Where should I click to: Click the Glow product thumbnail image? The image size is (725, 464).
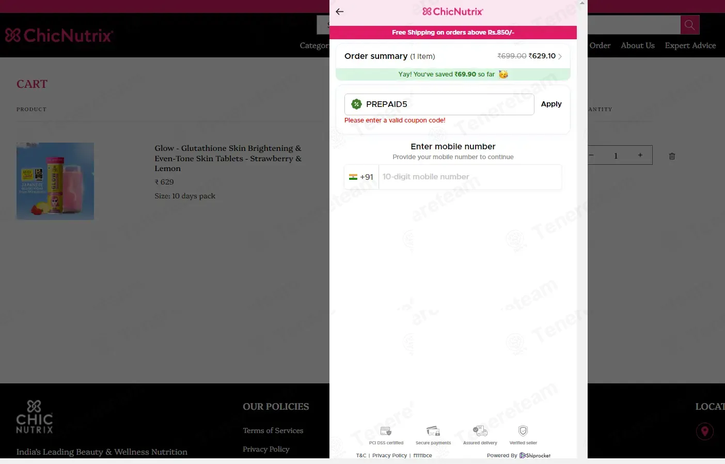pos(55,181)
